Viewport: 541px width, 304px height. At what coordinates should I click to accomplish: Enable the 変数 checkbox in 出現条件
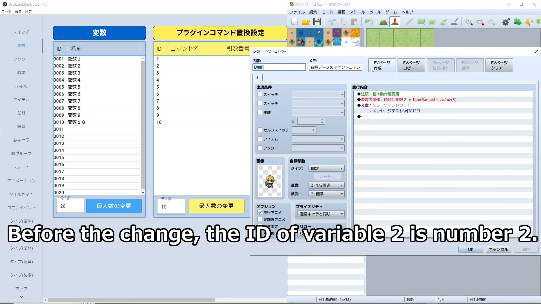(260, 113)
